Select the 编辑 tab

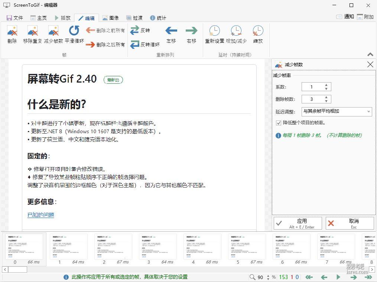pyautogui.click(x=87, y=18)
